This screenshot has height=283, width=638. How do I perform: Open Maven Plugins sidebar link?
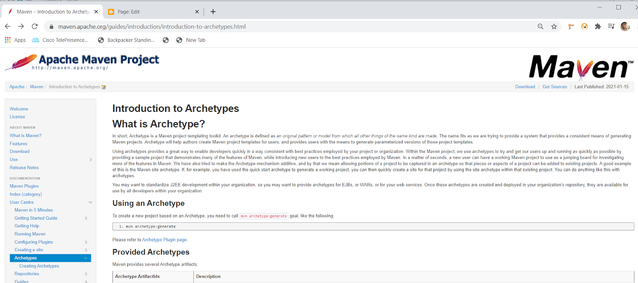click(x=24, y=186)
